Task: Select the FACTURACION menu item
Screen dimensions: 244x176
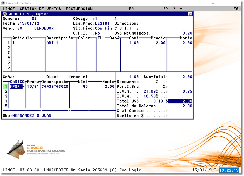Action: point(79,9)
